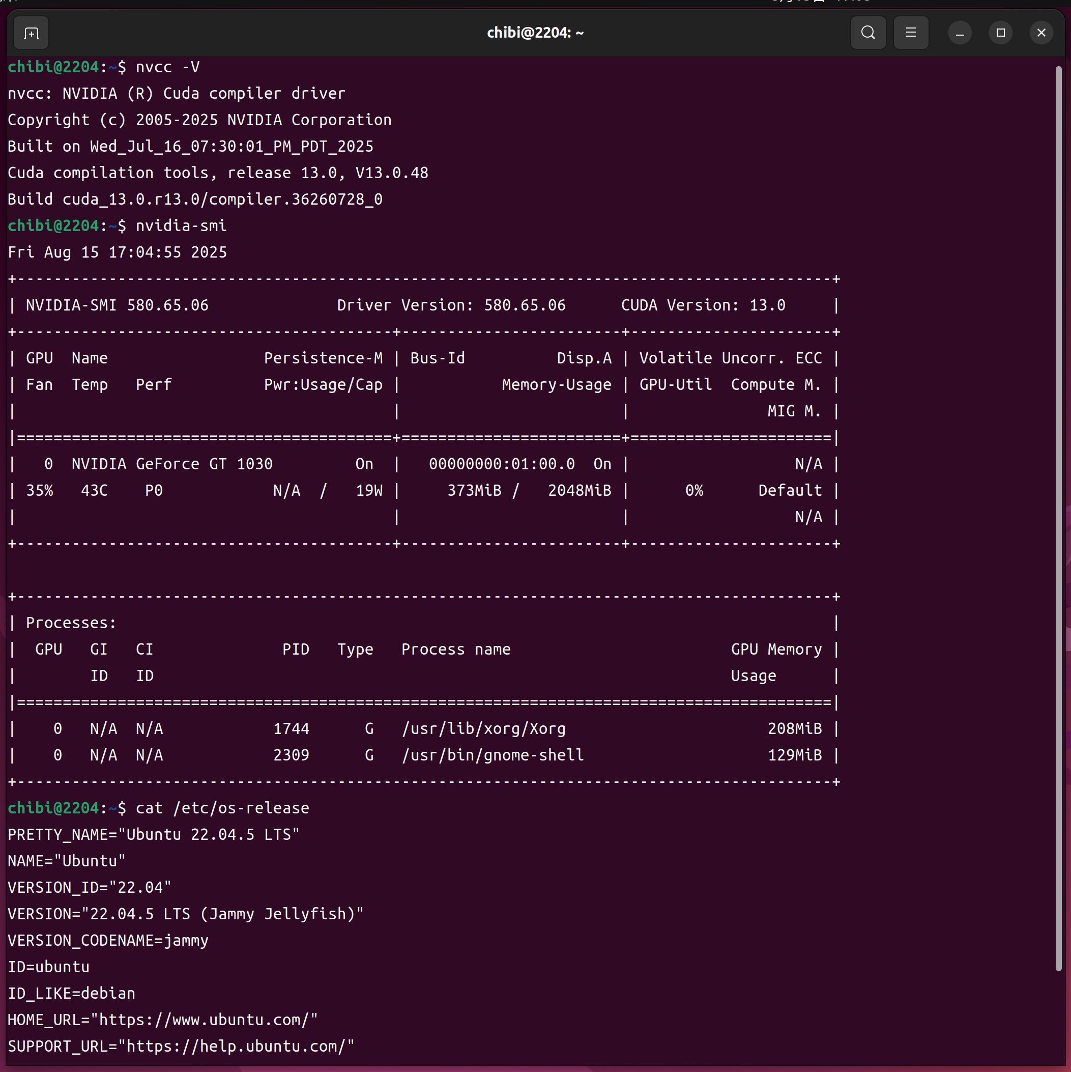Click the /usr/lib/xorg/Xorg process path
Screen dimensions: 1071x1072
483,729
